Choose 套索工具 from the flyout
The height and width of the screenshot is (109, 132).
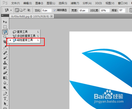pos(24,32)
